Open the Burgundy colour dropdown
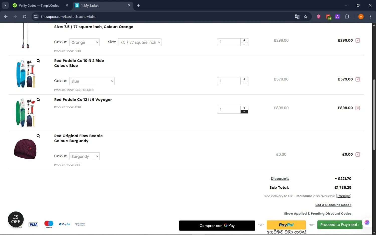Image resolution: width=376 pixels, height=235 pixels. point(84,156)
